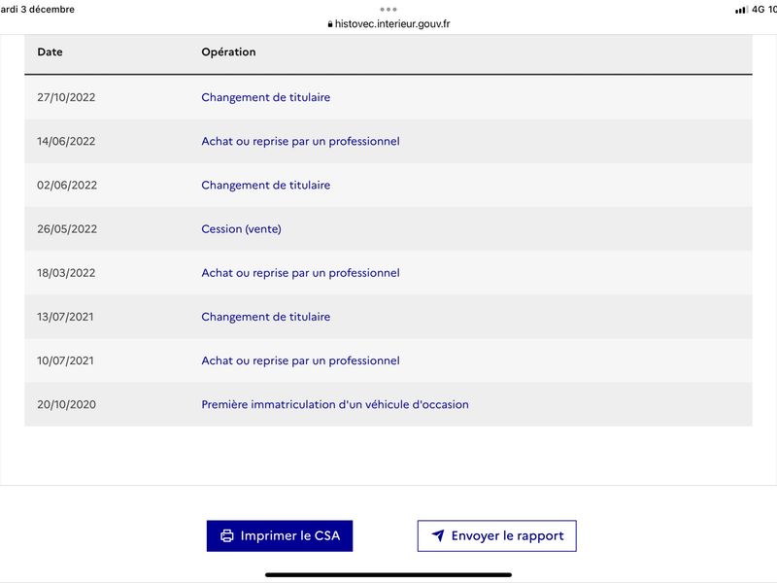Viewport: 777px width, 583px height.
Task: Click the Opération column header
Action: (228, 52)
